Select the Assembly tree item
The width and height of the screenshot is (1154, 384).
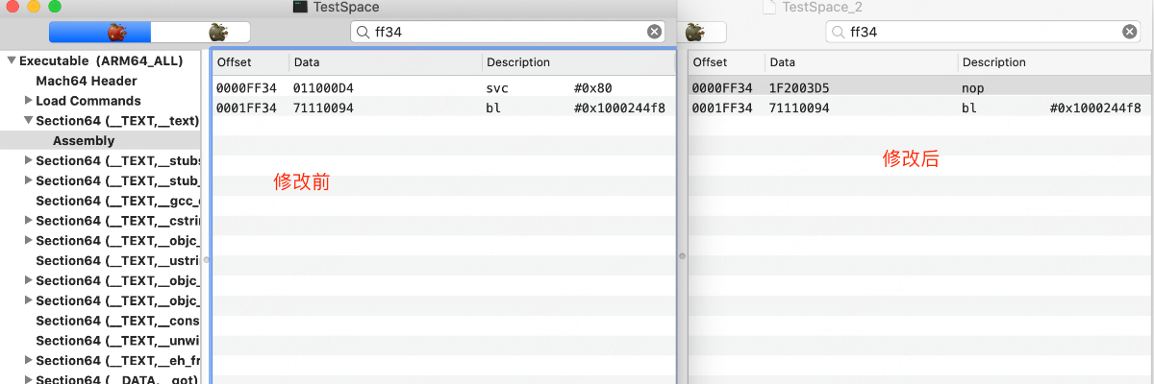(84, 141)
